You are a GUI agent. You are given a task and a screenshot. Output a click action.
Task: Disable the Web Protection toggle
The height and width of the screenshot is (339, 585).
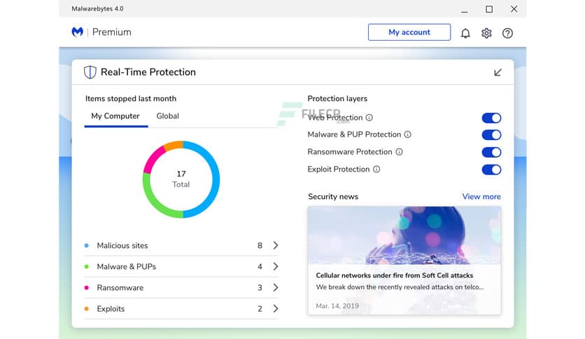click(x=491, y=118)
